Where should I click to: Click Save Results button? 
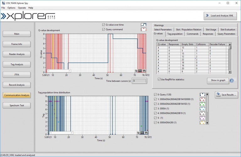(226, 95)
